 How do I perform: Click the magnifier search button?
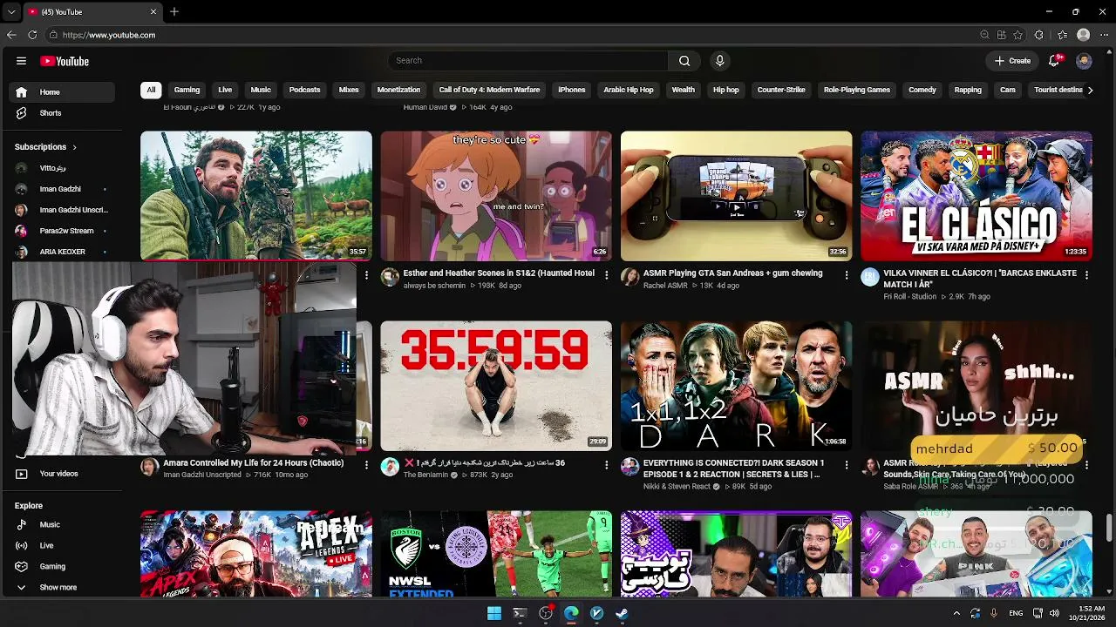(x=684, y=61)
